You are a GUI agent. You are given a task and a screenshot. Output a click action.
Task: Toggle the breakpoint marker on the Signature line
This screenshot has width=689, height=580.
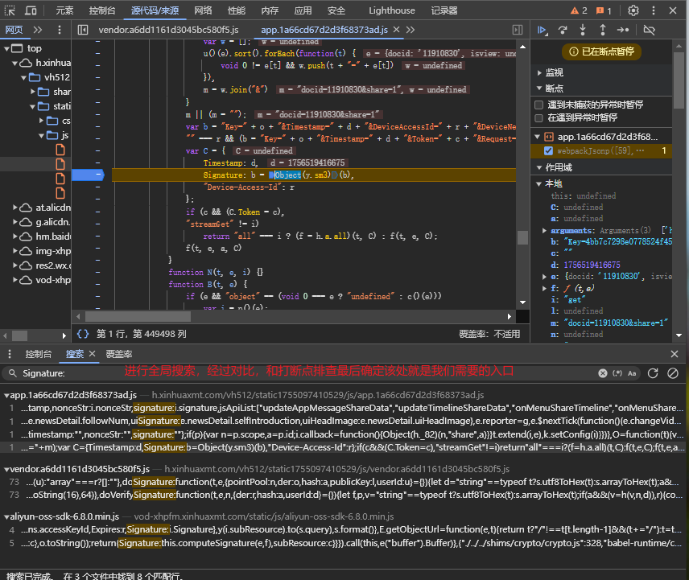[x=88, y=175]
